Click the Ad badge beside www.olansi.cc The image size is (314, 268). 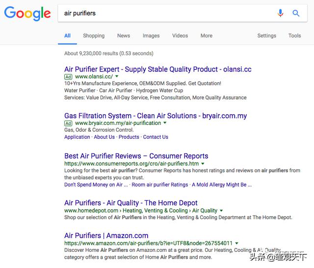(x=68, y=77)
